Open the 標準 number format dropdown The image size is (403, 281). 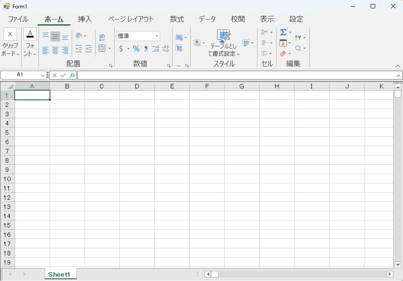pos(157,36)
